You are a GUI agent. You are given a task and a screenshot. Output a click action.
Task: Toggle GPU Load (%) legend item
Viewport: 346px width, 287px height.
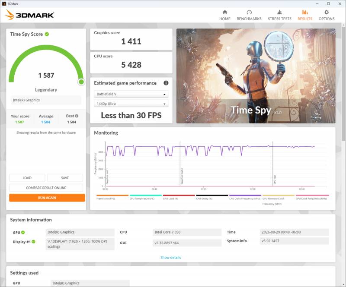coord(179,197)
